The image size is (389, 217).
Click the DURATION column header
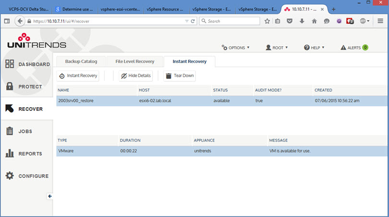pos(130,140)
